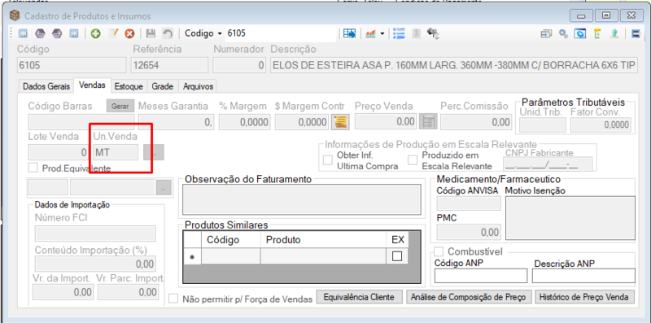Screen dimensions: 651x323
Task: Check Produzido em Escala Relevante
Action: tap(413, 160)
